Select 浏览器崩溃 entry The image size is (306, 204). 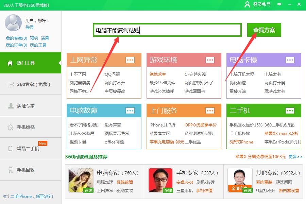click(80, 83)
